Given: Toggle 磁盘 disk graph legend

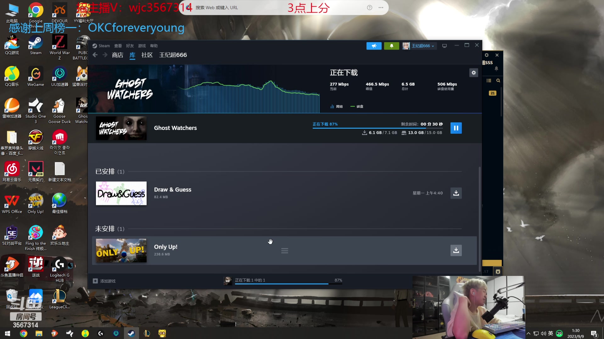Looking at the screenshot, I should pyautogui.click(x=357, y=106).
